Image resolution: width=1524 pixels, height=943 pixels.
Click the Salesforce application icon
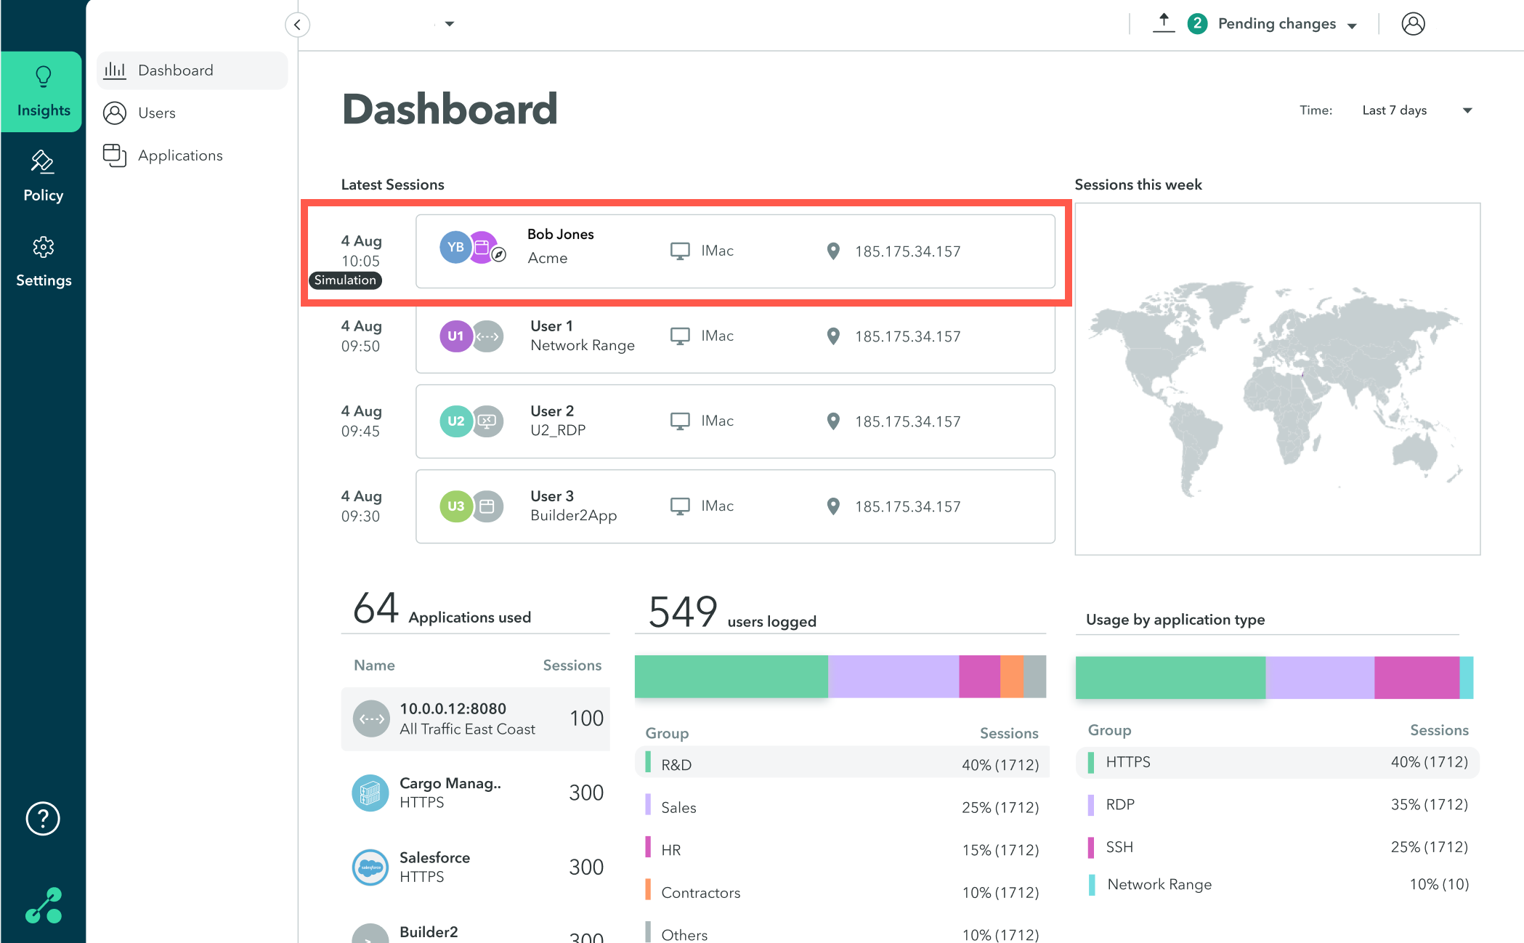point(370,867)
